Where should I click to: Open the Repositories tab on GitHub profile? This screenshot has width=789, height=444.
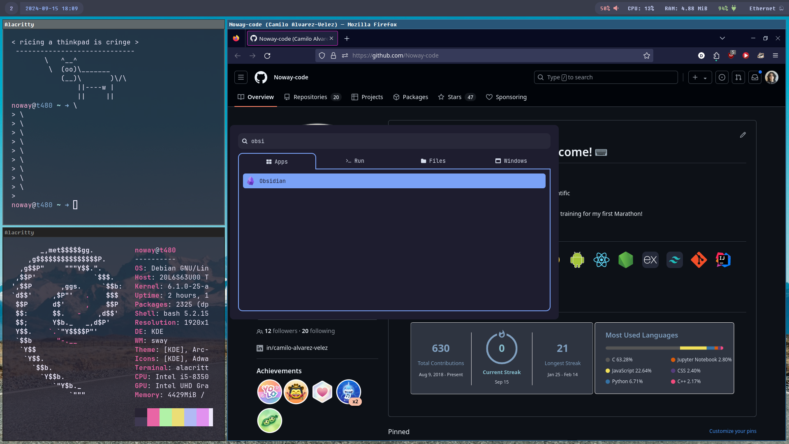tap(312, 97)
